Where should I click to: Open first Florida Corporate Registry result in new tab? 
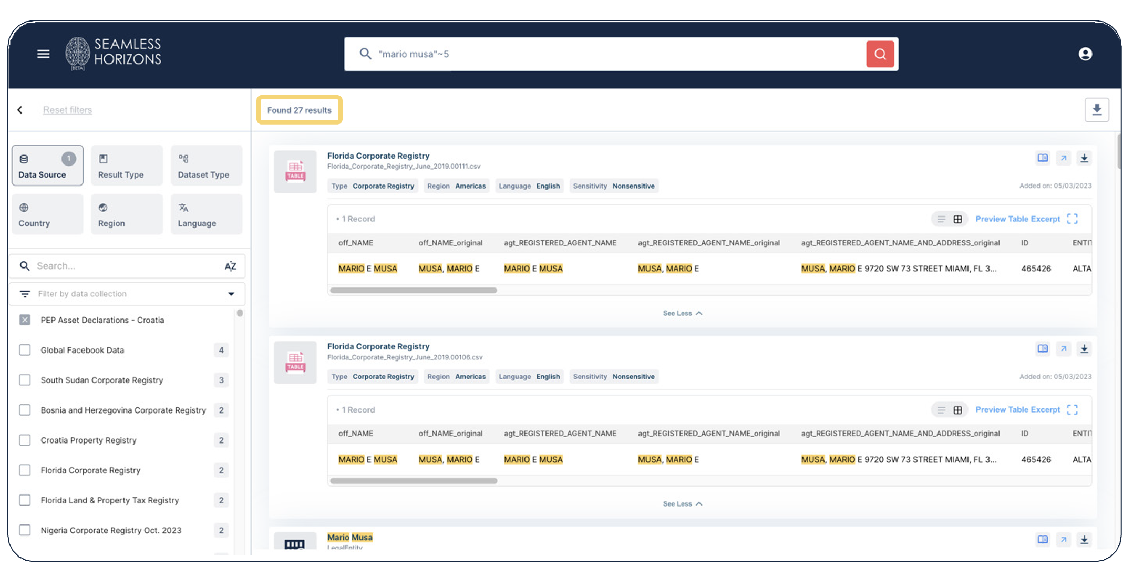tap(1064, 158)
